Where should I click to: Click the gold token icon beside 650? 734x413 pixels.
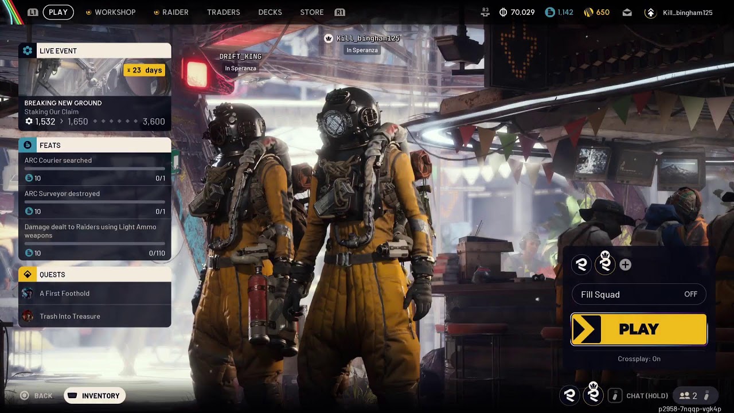[x=588, y=12]
